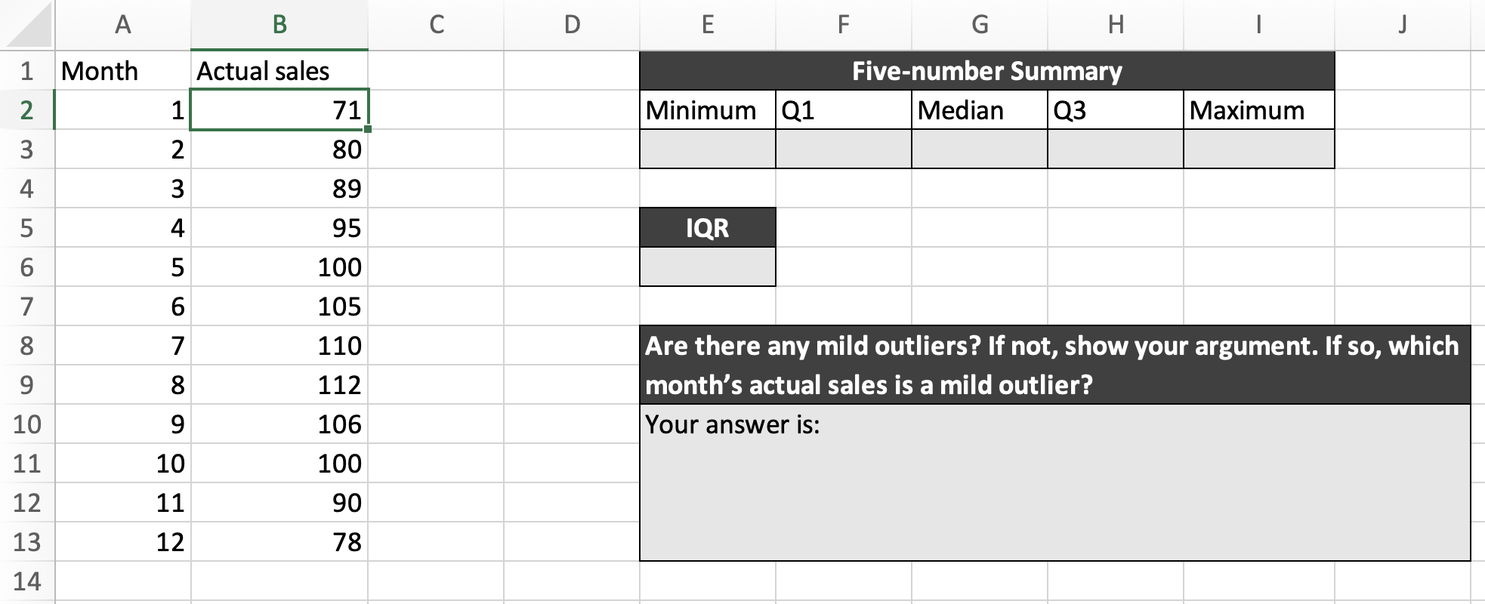1485x604 pixels.
Task: Click the blank cell under Maximum
Action: [1259, 149]
